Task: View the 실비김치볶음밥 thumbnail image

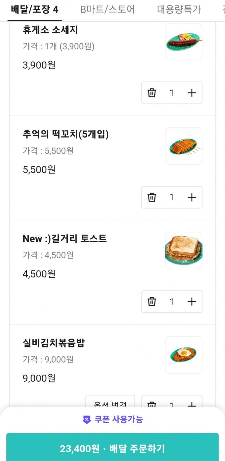Action: click(x=184, y=355)
